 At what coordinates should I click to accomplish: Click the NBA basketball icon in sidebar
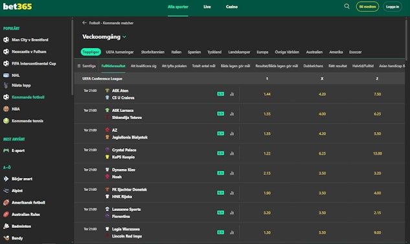pyautogui.click(x=6, y=109)
